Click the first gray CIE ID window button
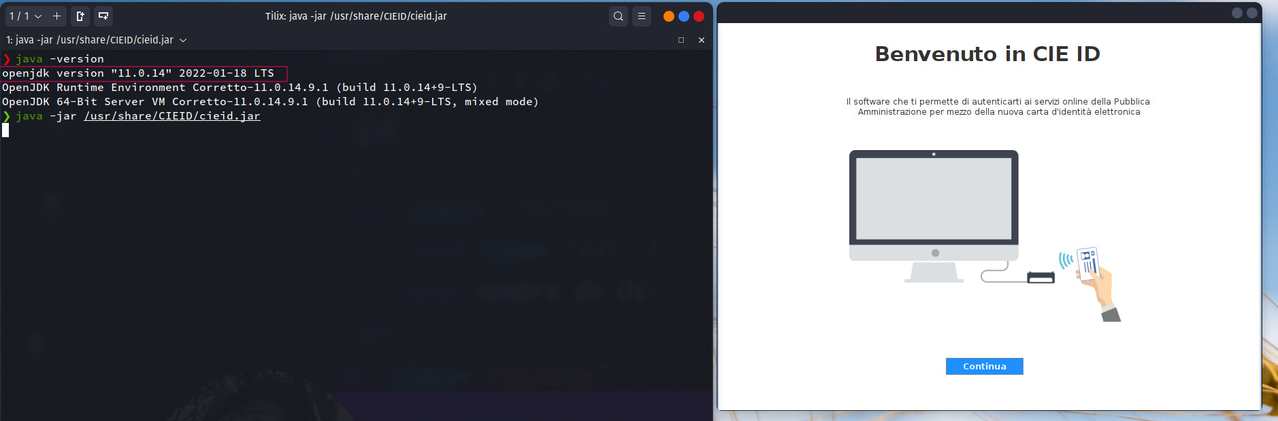This screenshot has width=1278, height=421. click(1237, 13)
